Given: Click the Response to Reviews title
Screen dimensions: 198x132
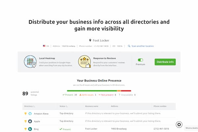Looking at the screenshot, I should (105, 58).
